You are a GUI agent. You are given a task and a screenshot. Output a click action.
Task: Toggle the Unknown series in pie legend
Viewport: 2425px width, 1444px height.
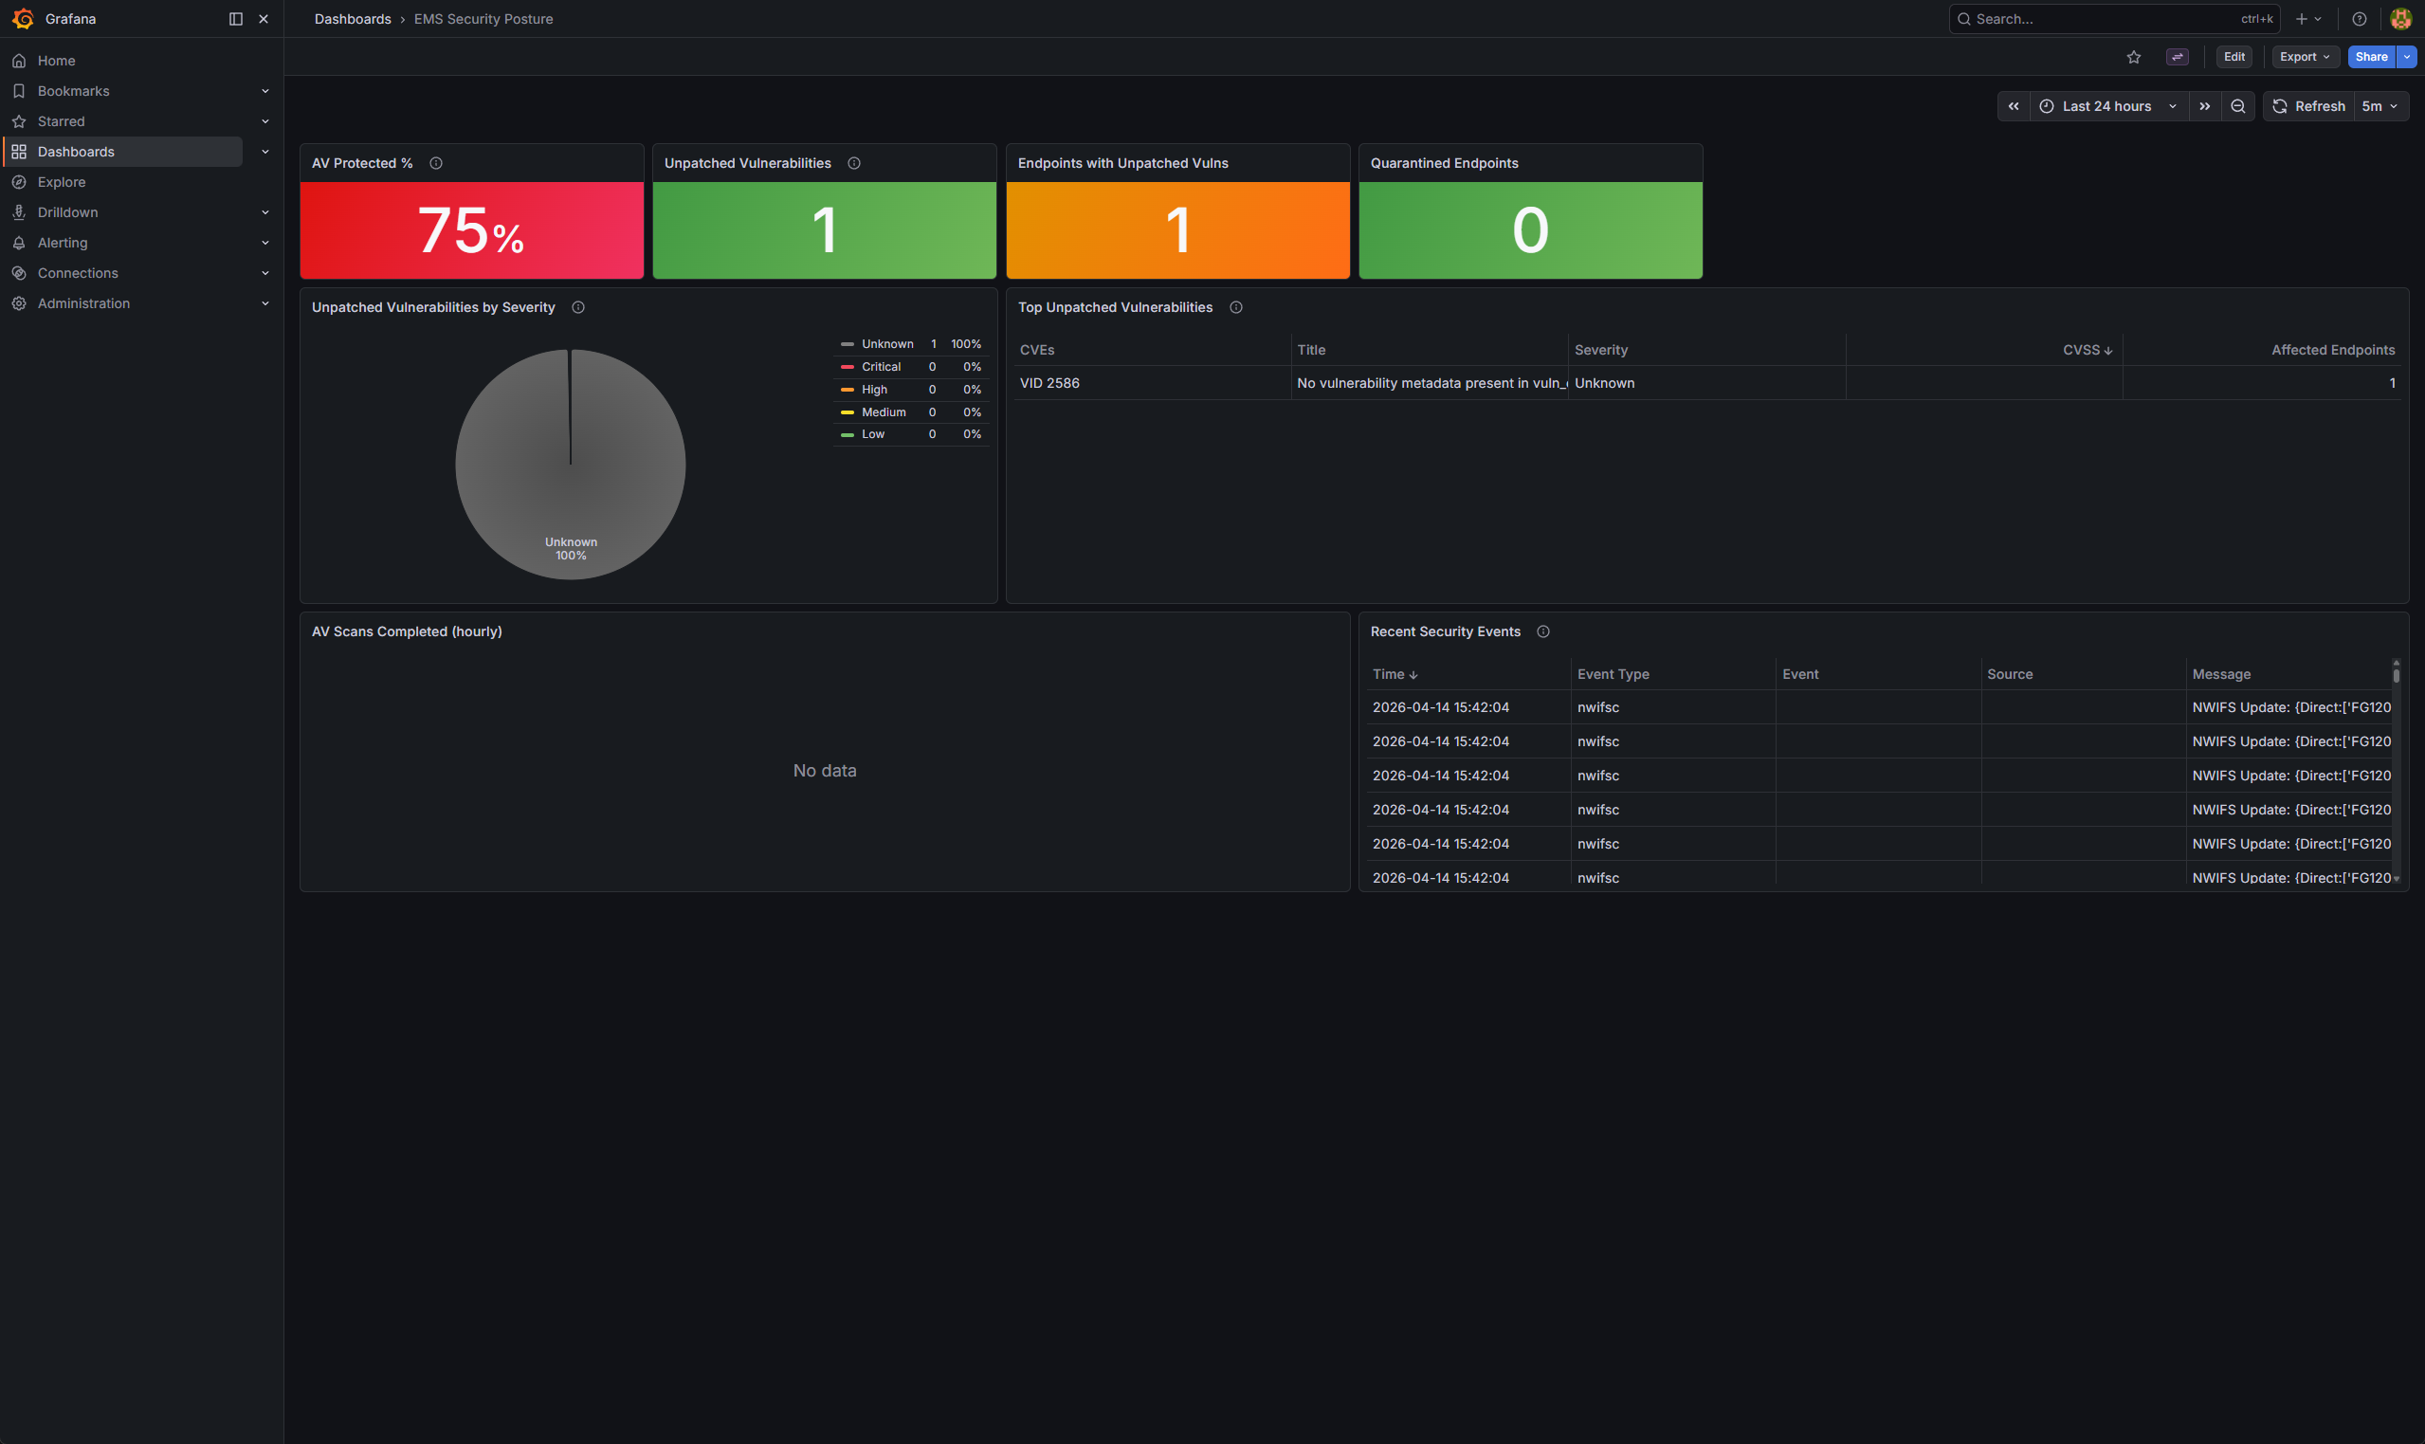(886, 343)
